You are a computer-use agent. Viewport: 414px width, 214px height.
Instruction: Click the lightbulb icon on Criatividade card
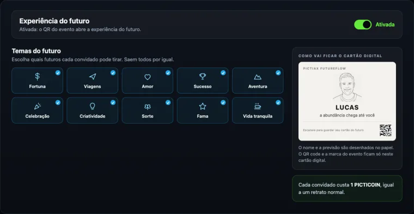coord(93,106)
